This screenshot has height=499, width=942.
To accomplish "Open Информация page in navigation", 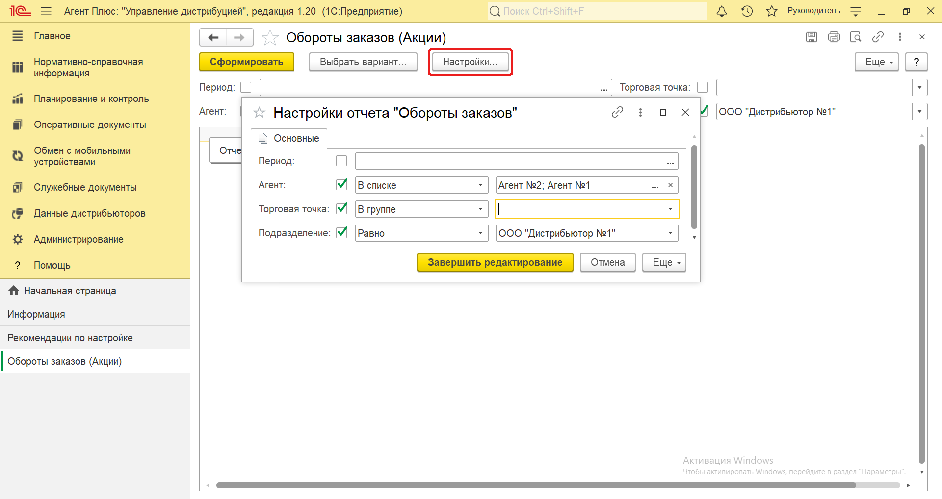I will click(x=95, y=314).
